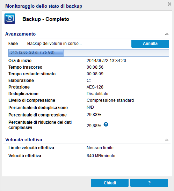Click the Compressione standard value
Screen dimensions: 174x191
pos(110,100)
